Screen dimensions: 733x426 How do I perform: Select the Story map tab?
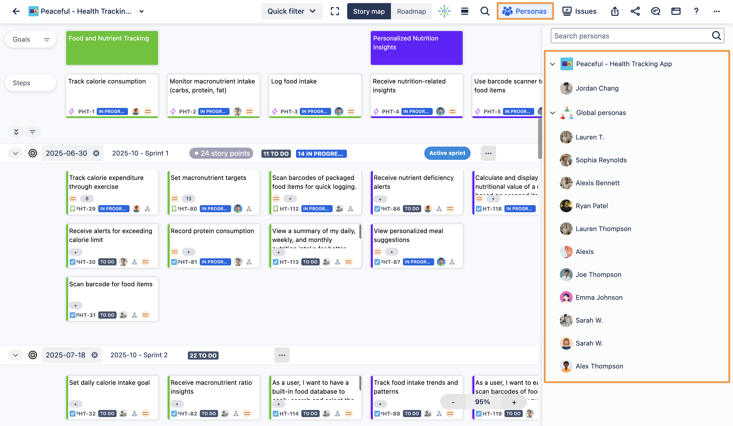pyautogui.click(x=369, y=11)
